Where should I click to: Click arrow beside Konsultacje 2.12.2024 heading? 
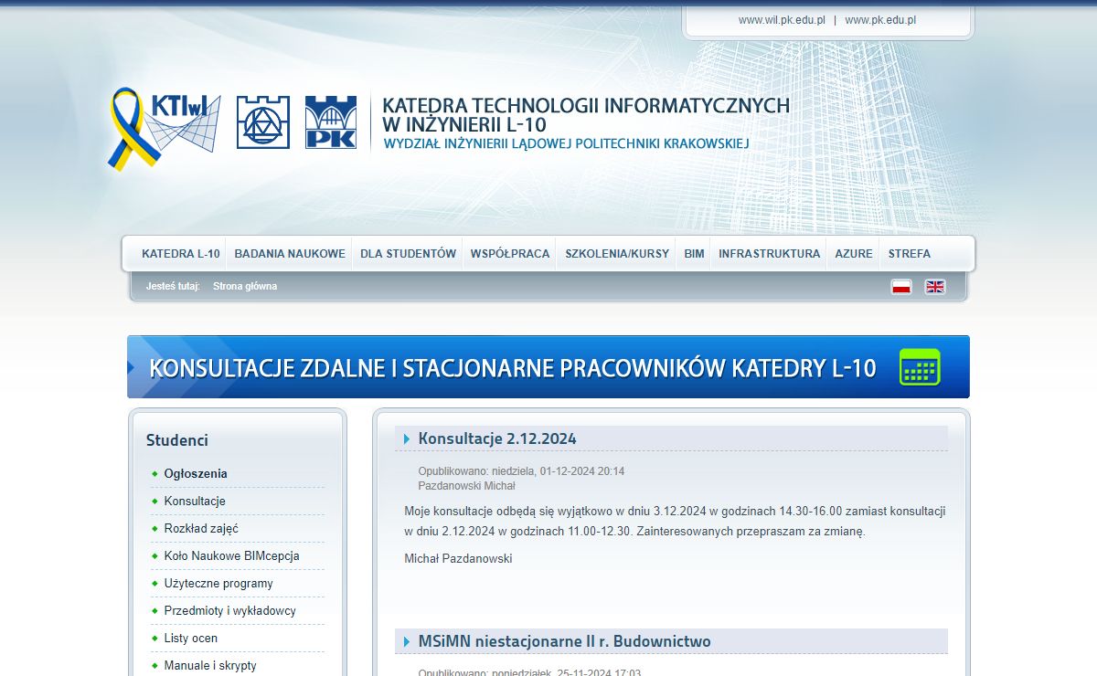tap(407, 439)
